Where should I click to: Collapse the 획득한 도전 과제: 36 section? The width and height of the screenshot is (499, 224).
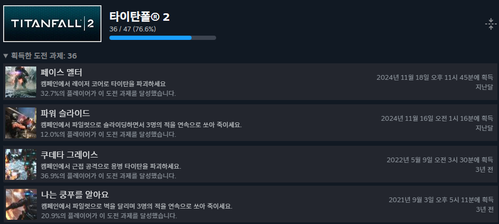(x=40, y=56)
